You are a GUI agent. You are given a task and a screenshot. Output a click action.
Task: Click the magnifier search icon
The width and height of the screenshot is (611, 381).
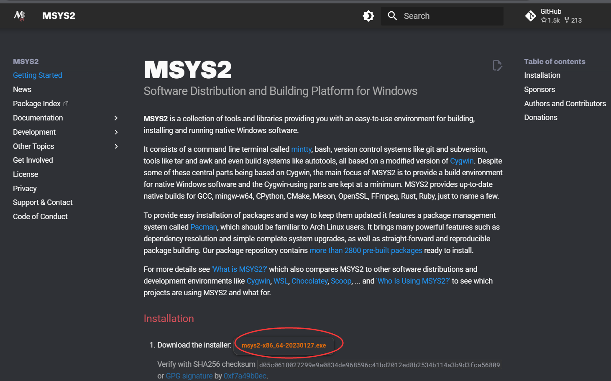tap(392, 16)
